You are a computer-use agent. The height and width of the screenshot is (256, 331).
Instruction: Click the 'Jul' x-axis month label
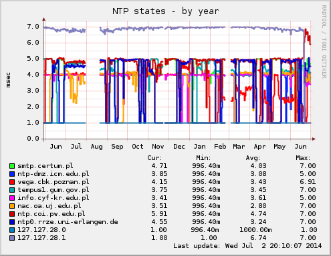(76, 147)
